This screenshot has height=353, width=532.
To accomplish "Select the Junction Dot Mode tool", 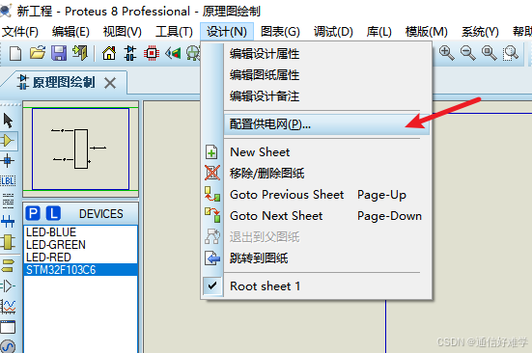I will pyautogui.click(x=8, y=160).
